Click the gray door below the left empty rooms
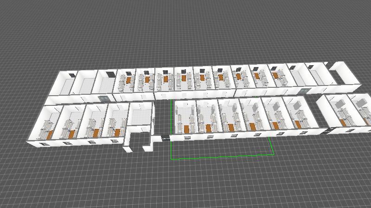Image resolution: width=371 pixels, height=208 pixels. 104,98
